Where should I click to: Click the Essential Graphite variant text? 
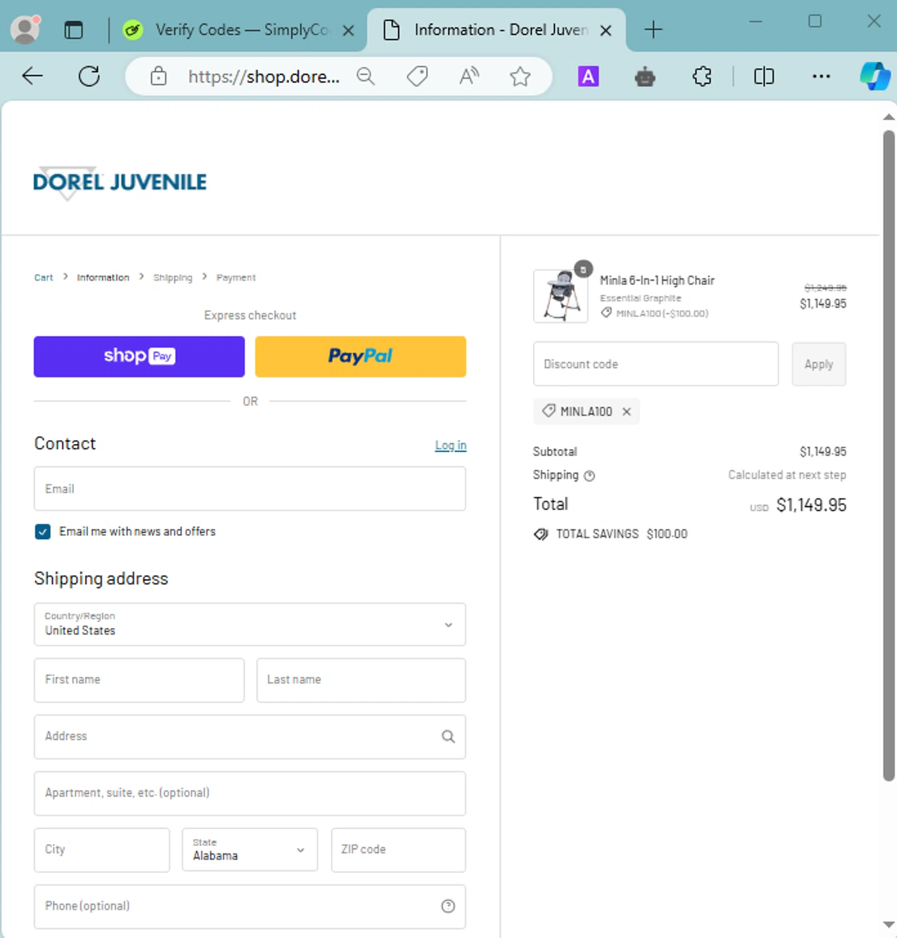pos(641,298)
